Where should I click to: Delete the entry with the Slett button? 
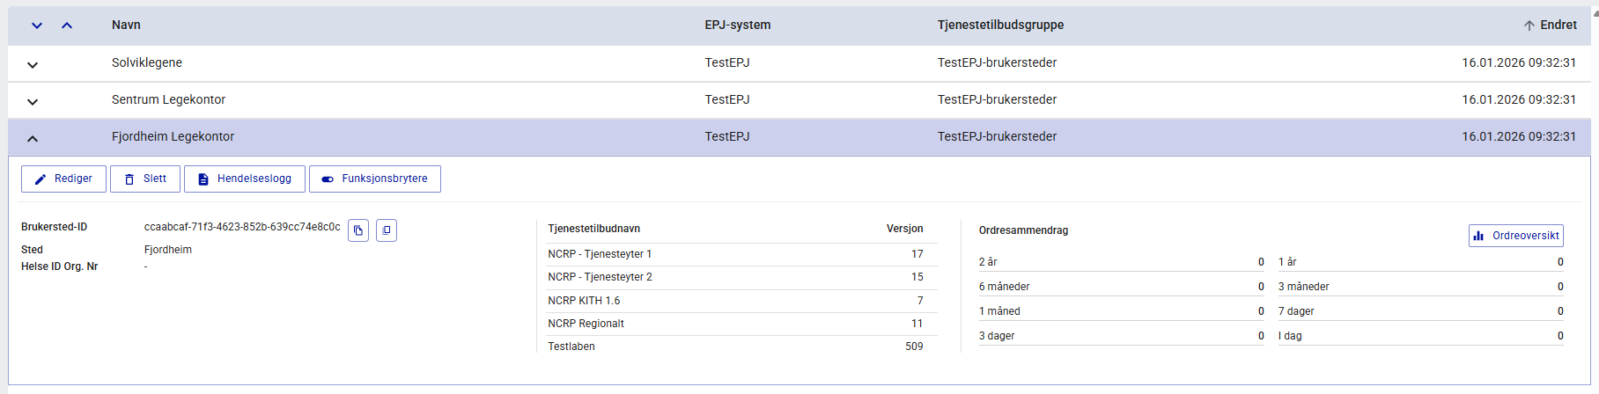pyautogui.click(x=145, y=179)
